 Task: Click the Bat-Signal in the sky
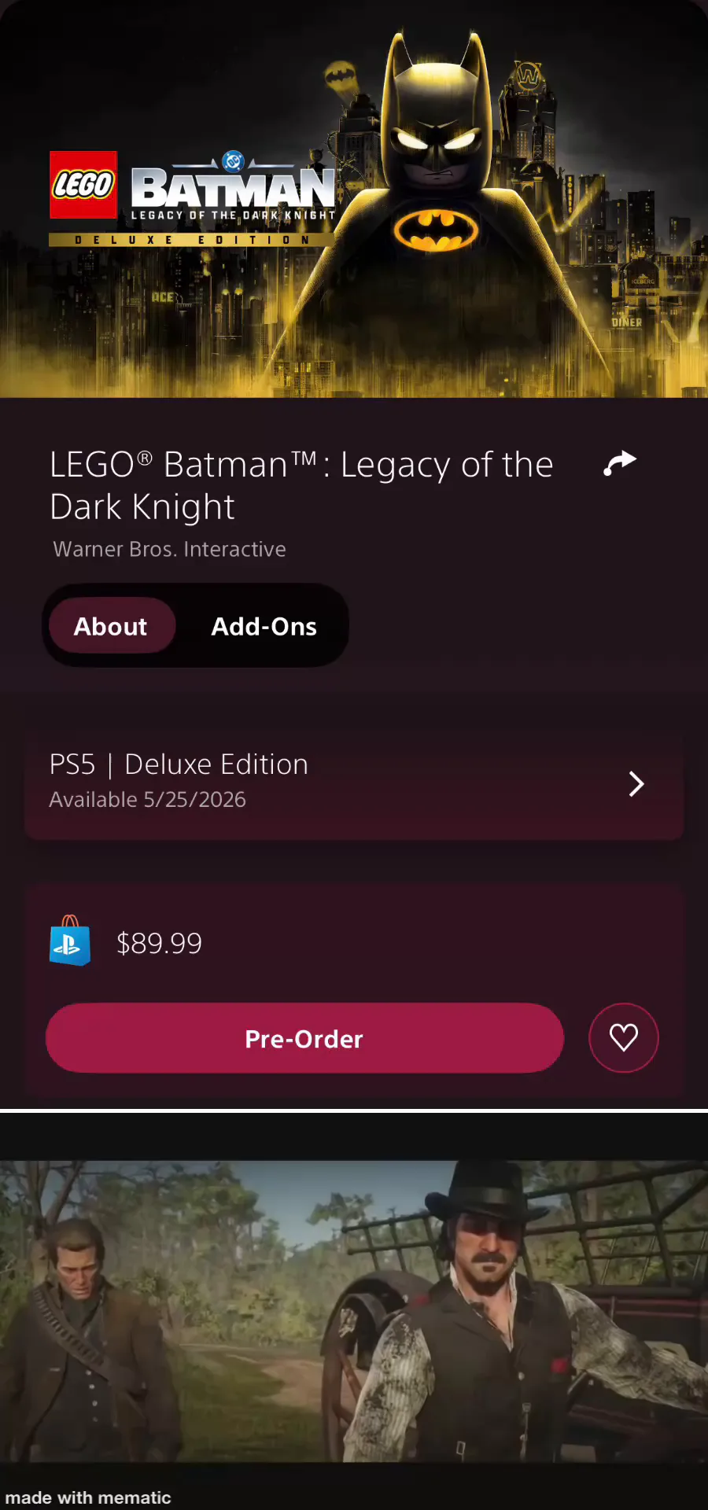tap(341, 76)
